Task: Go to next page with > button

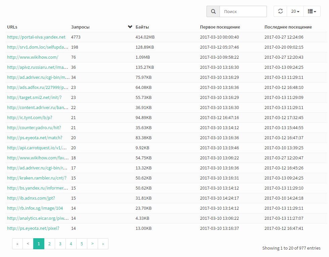Action: [x=92, y=244]
